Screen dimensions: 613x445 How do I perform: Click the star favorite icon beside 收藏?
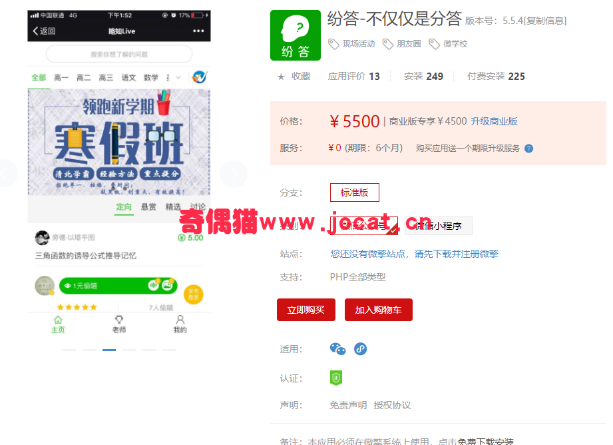(x=281, y=77)
